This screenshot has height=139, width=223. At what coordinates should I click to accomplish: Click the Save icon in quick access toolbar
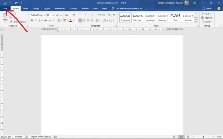[x=5, y=3]
